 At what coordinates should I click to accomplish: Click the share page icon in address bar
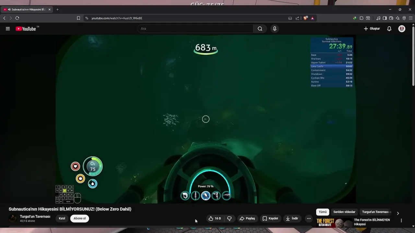(x=297, y=18)
